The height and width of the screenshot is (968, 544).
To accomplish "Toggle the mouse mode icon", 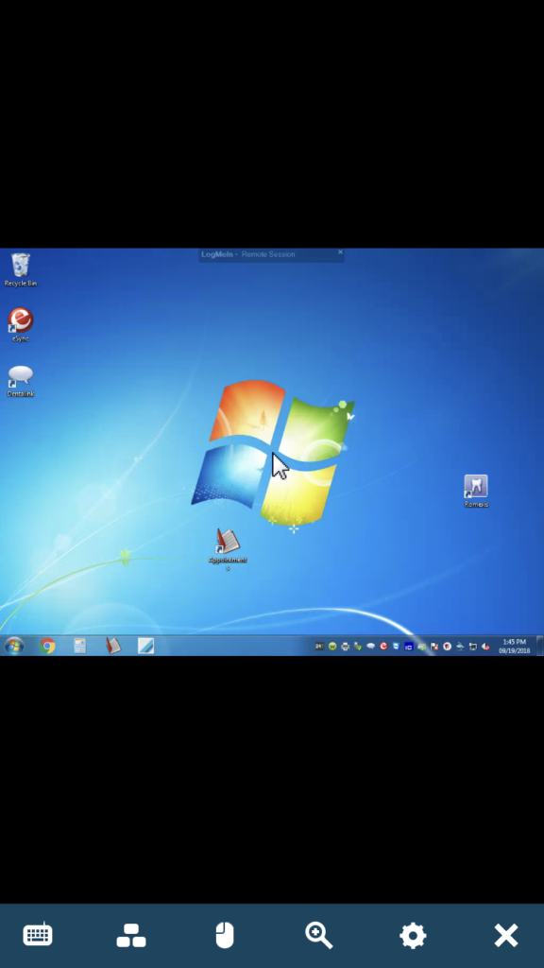I will tap(225, 935).
